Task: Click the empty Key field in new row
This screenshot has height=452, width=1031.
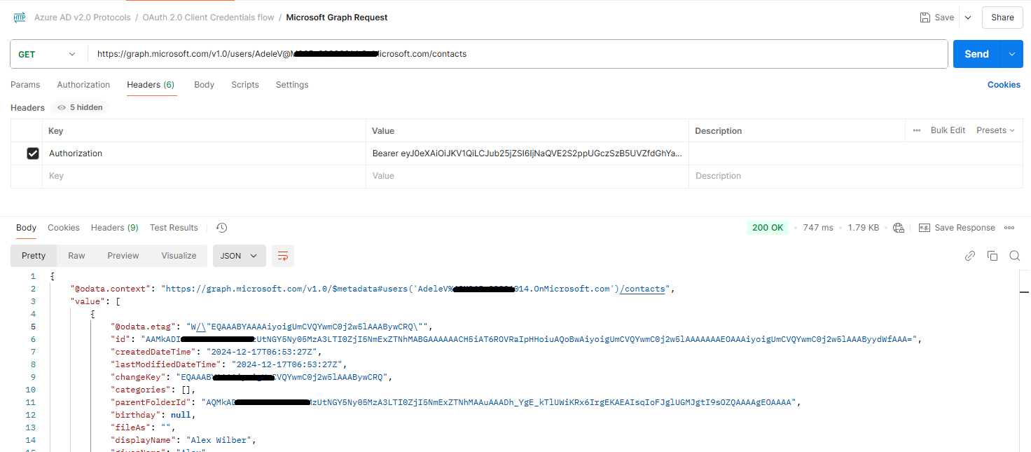Action: 204,176
